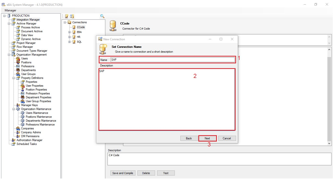Open the Users item under Organization Management
Image resolution: width=333 pixels, height=179 pixels.
click(24, 58)
